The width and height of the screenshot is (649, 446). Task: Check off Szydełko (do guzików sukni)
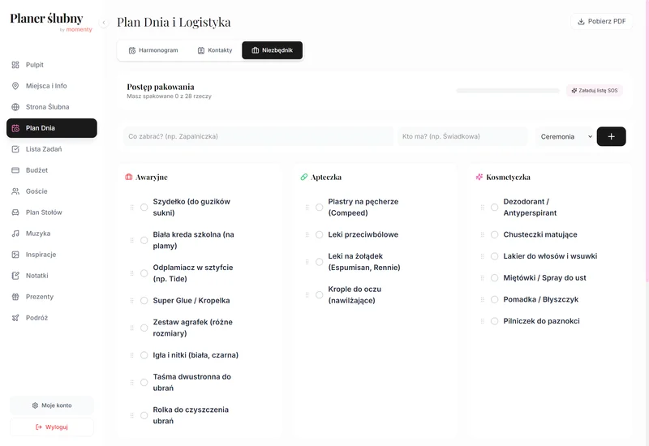point(144,208)
